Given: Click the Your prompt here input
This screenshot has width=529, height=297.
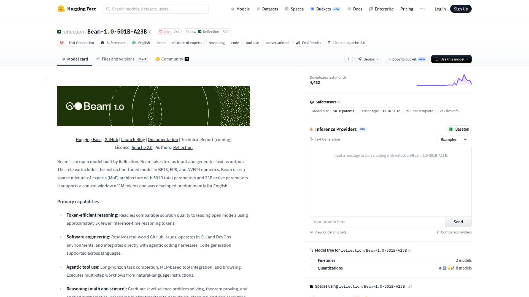Looking at the screenshot, I should pos(377,222).
